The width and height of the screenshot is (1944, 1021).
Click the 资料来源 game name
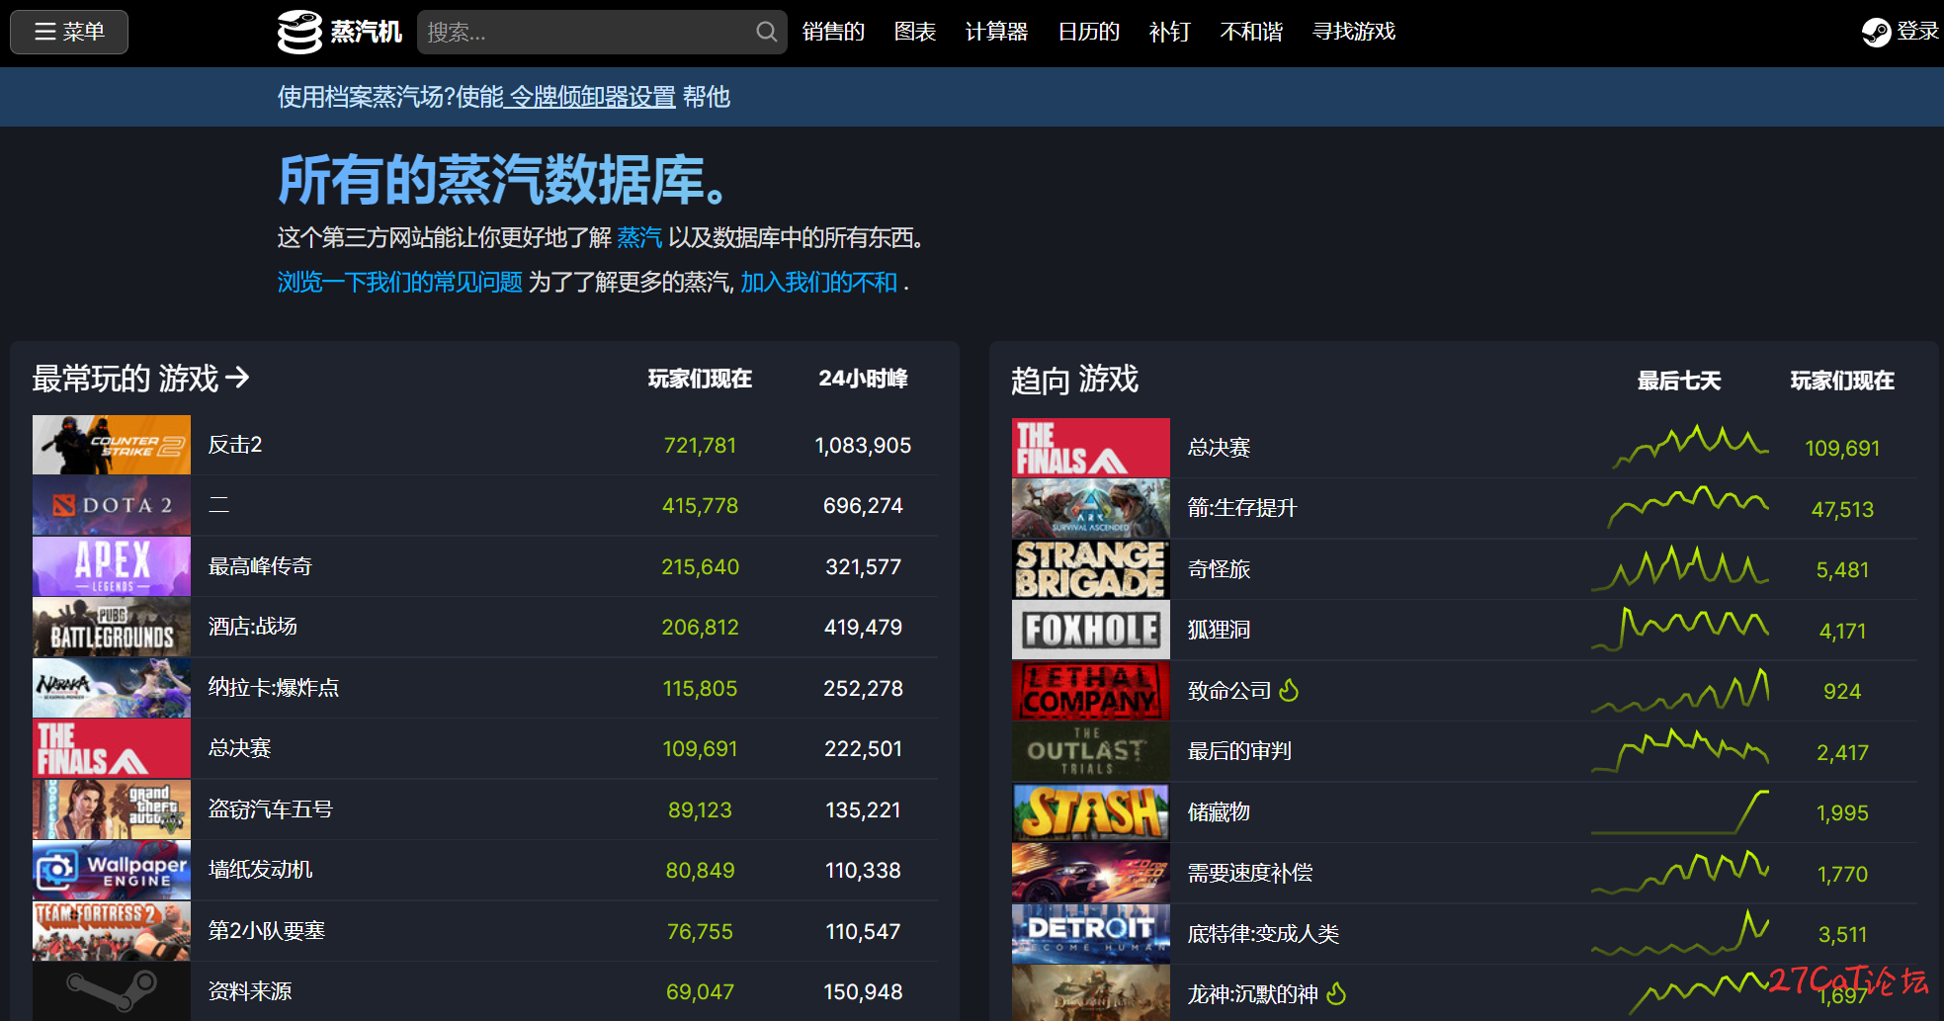(x=250, y=991)
